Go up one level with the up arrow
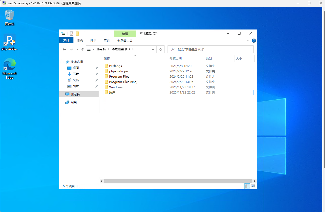The height and width of the screenshot is (212, 325). [x=83, y=49]
